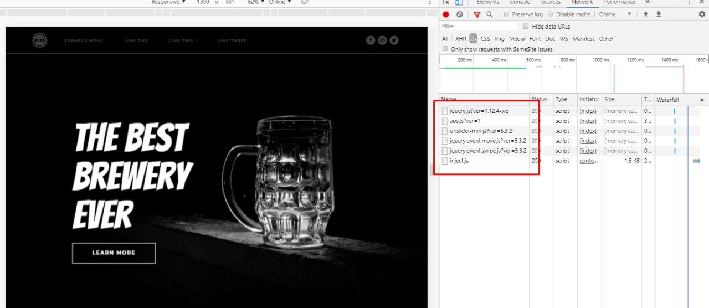Select unslider-min.js?ver=5.3.2 request
The image size is (709, 308).
(x=481, y=131)
